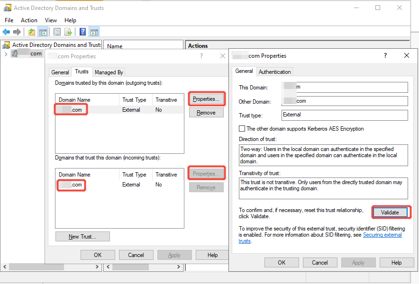Click the app icon in the title bar

pyautogui.click(x=8, y=8)
